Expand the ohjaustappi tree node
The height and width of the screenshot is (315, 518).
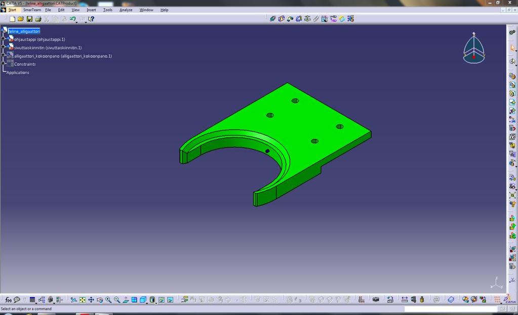click(x=4, y=38)
